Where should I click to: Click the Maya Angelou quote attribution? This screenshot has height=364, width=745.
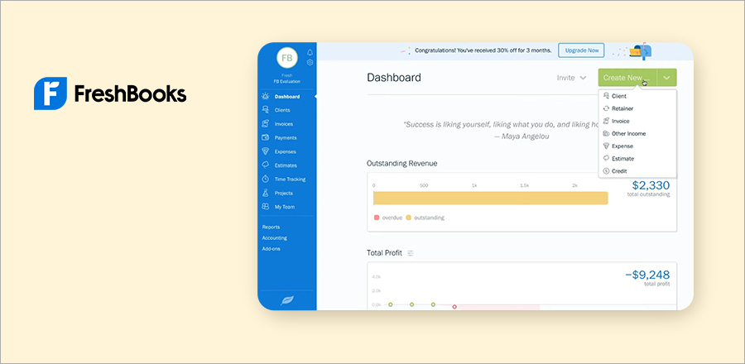coord(521,136)
